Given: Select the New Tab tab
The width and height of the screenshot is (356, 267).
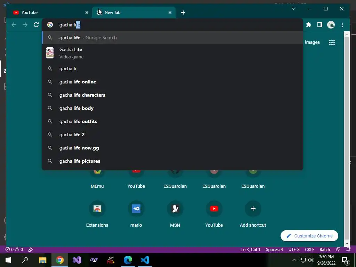Looking at the screenshot, I should pos(134,13).
